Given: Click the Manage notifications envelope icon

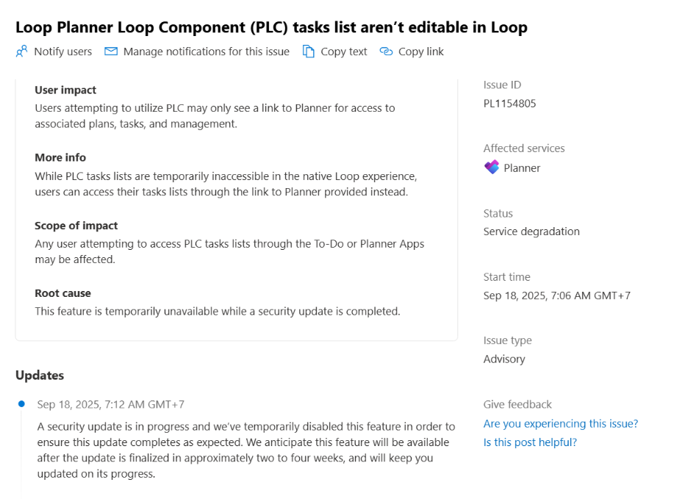Looking at the screenshot, I should click(111, 51).
